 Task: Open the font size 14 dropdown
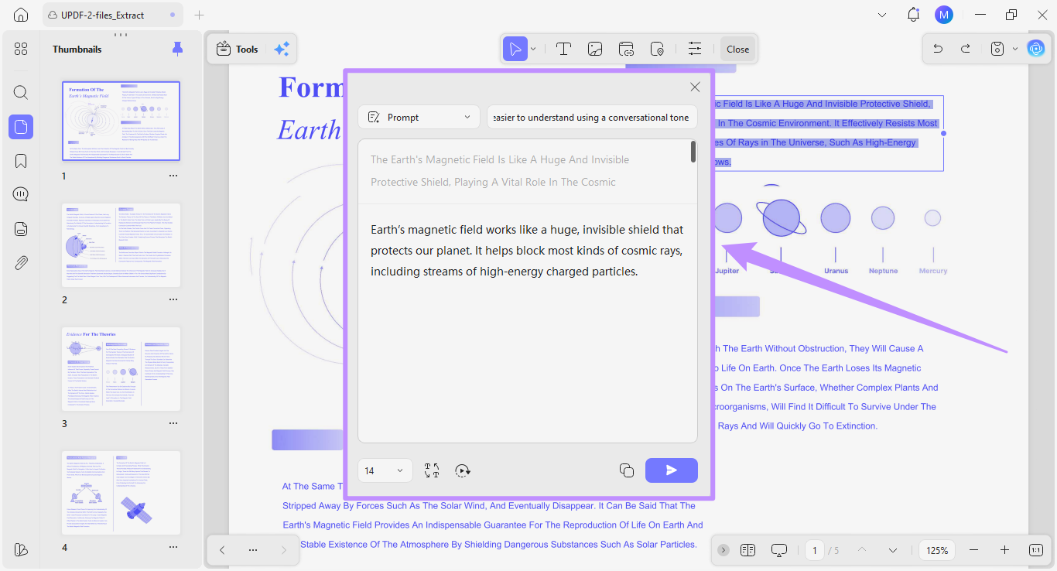385,470
